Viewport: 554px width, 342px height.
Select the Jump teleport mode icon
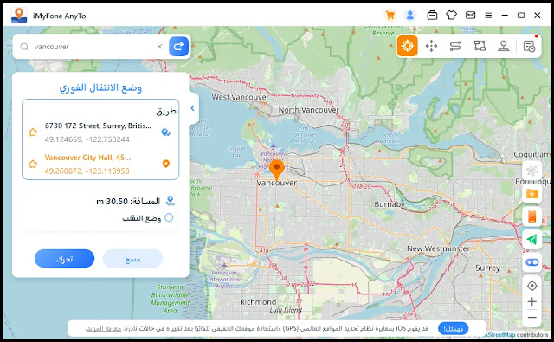[504, 46]
